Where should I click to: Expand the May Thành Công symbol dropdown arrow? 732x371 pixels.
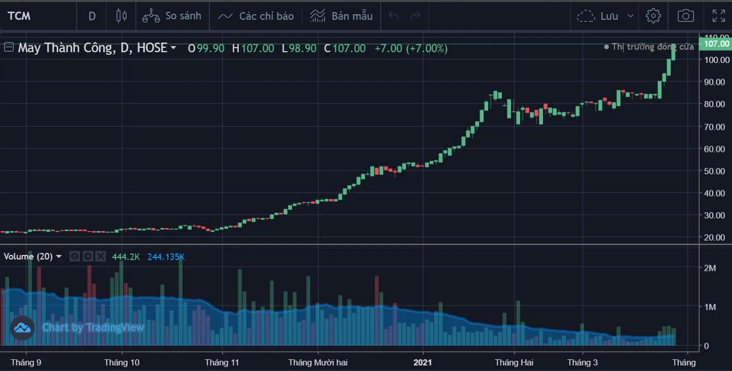pyautogui.click(x=173, y=48)
